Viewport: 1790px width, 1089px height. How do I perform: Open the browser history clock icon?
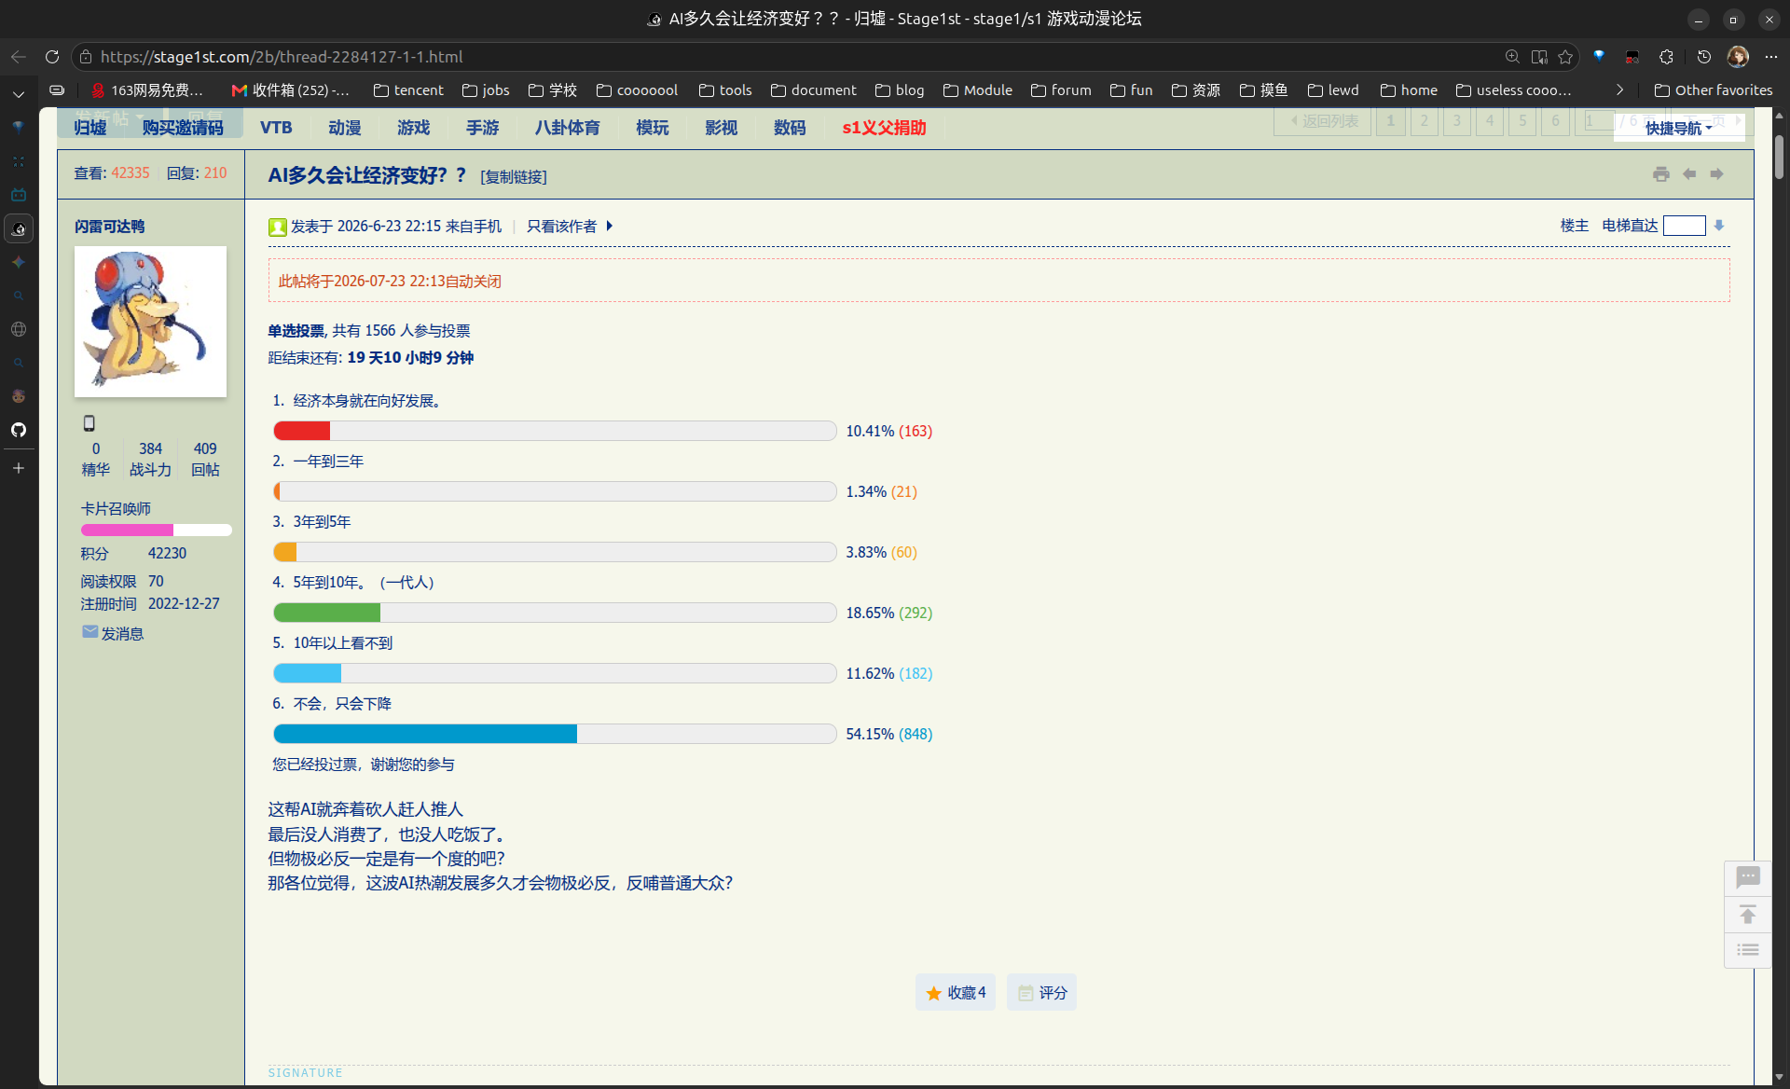coord(1703,57)
